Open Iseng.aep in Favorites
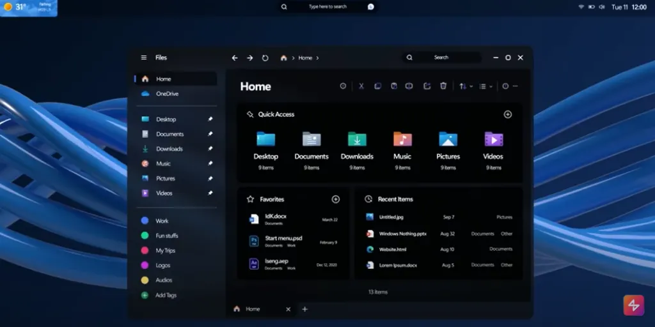This screenshot has width=655, height=327. tap(293, 264)
